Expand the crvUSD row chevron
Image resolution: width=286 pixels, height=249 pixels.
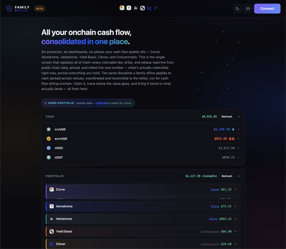tap(238, 129)
